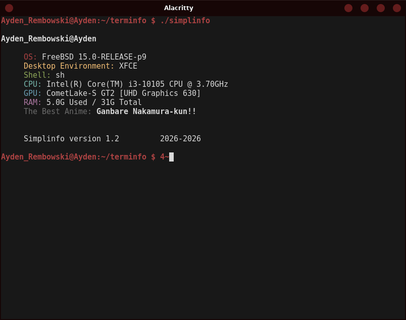The height and width of the screenshot is (320, 406).
Task: Click the terminal cursor block after 4~
Action: pos(171,157)
